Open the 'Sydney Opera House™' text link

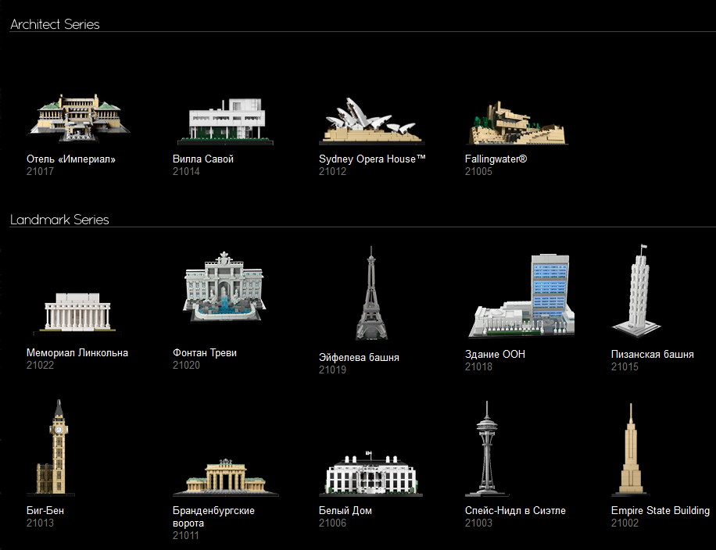372,159
